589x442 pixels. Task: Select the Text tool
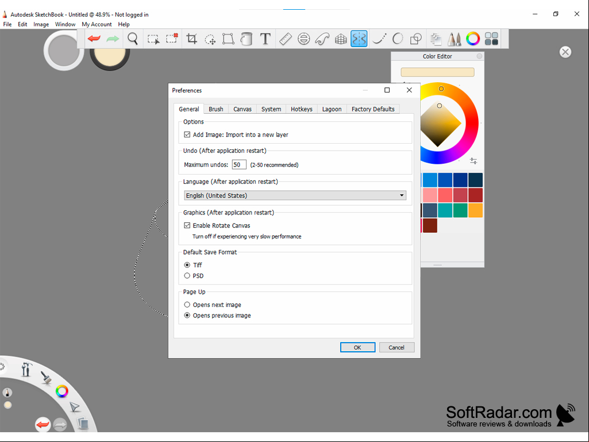[265, 39]
